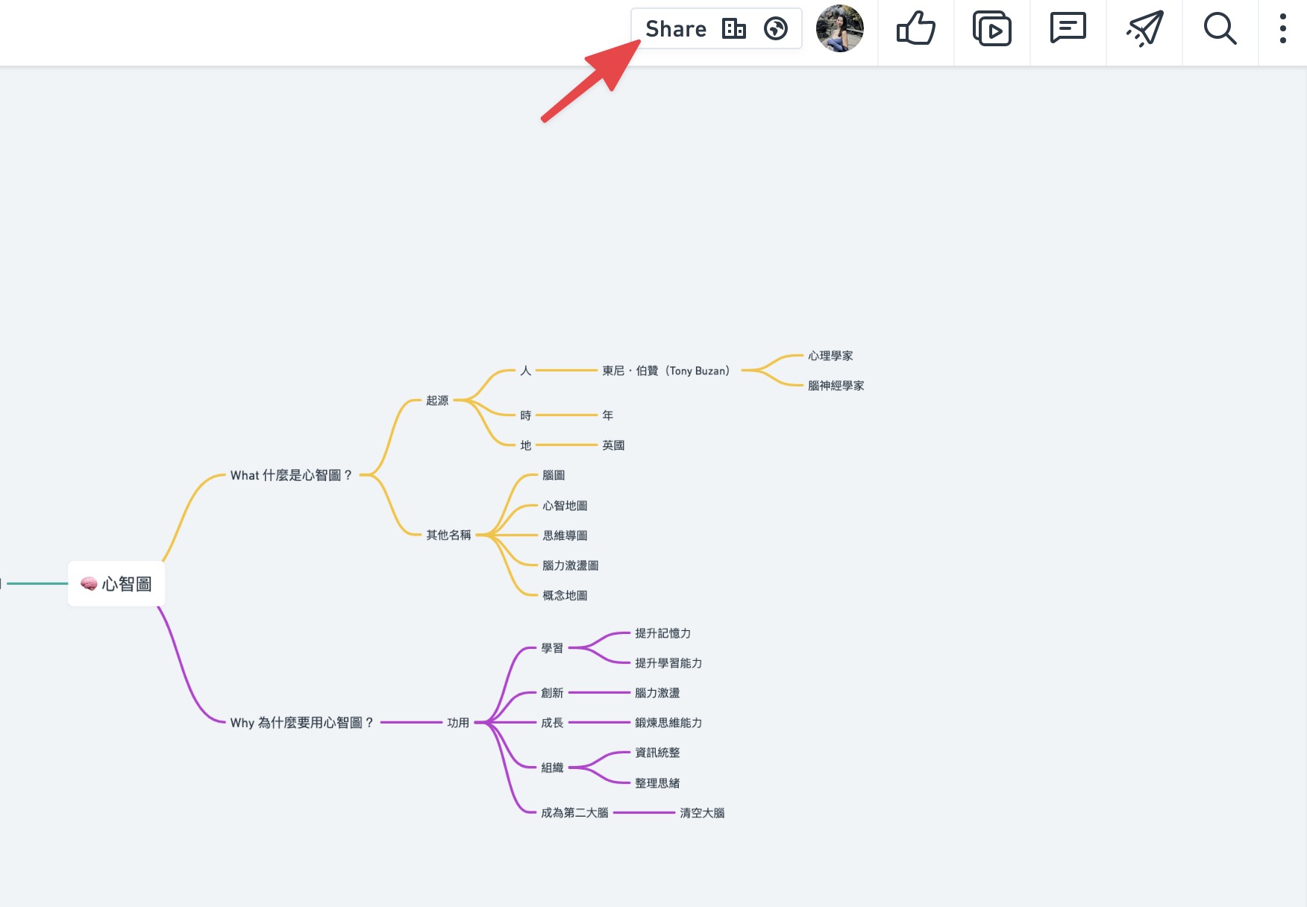Select the 其他名稱 node
This screenshot has width=1307, height=907.
(448, 535)
